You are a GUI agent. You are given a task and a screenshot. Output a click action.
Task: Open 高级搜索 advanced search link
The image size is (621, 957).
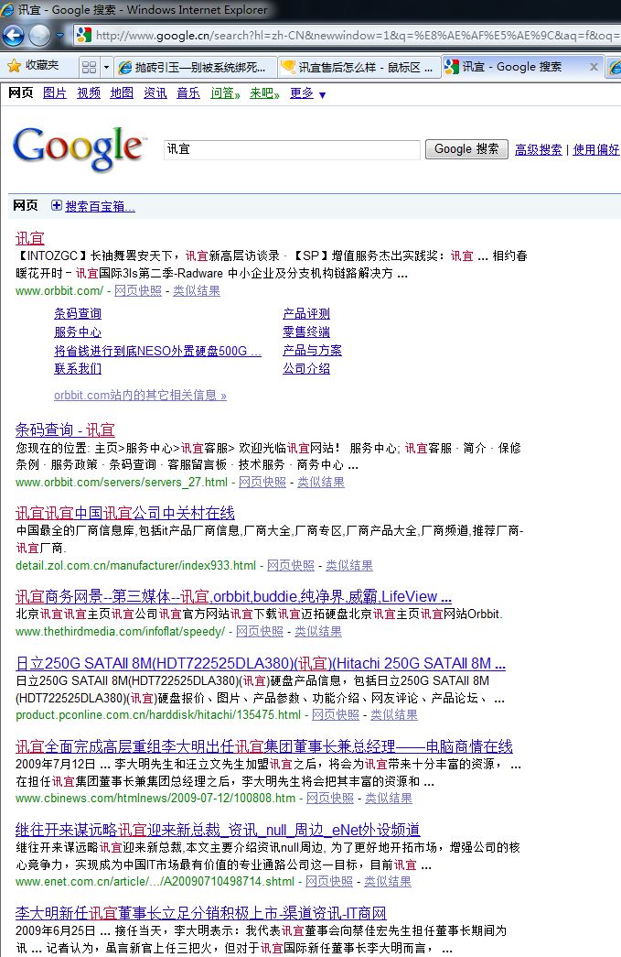pyautogui.click(x=538, y=149)
